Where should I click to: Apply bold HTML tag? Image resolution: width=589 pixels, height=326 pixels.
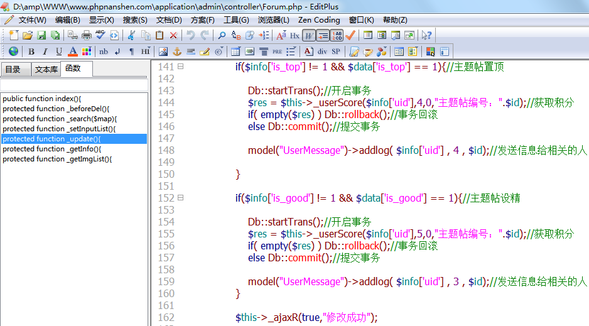click(31, 52)
